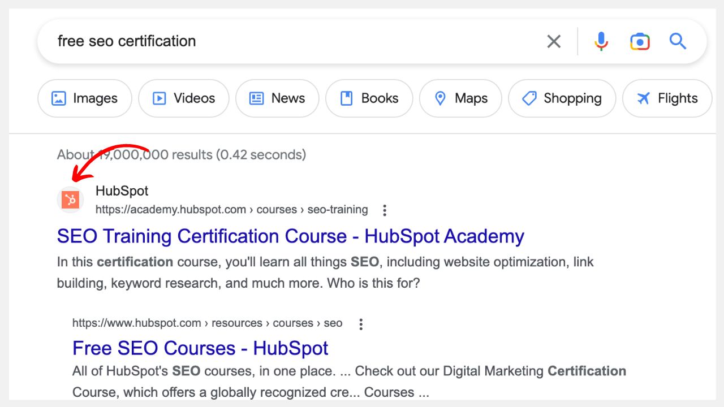
Task: Click the snippet starting 'In this certification course'
Action: click(325, 272)
